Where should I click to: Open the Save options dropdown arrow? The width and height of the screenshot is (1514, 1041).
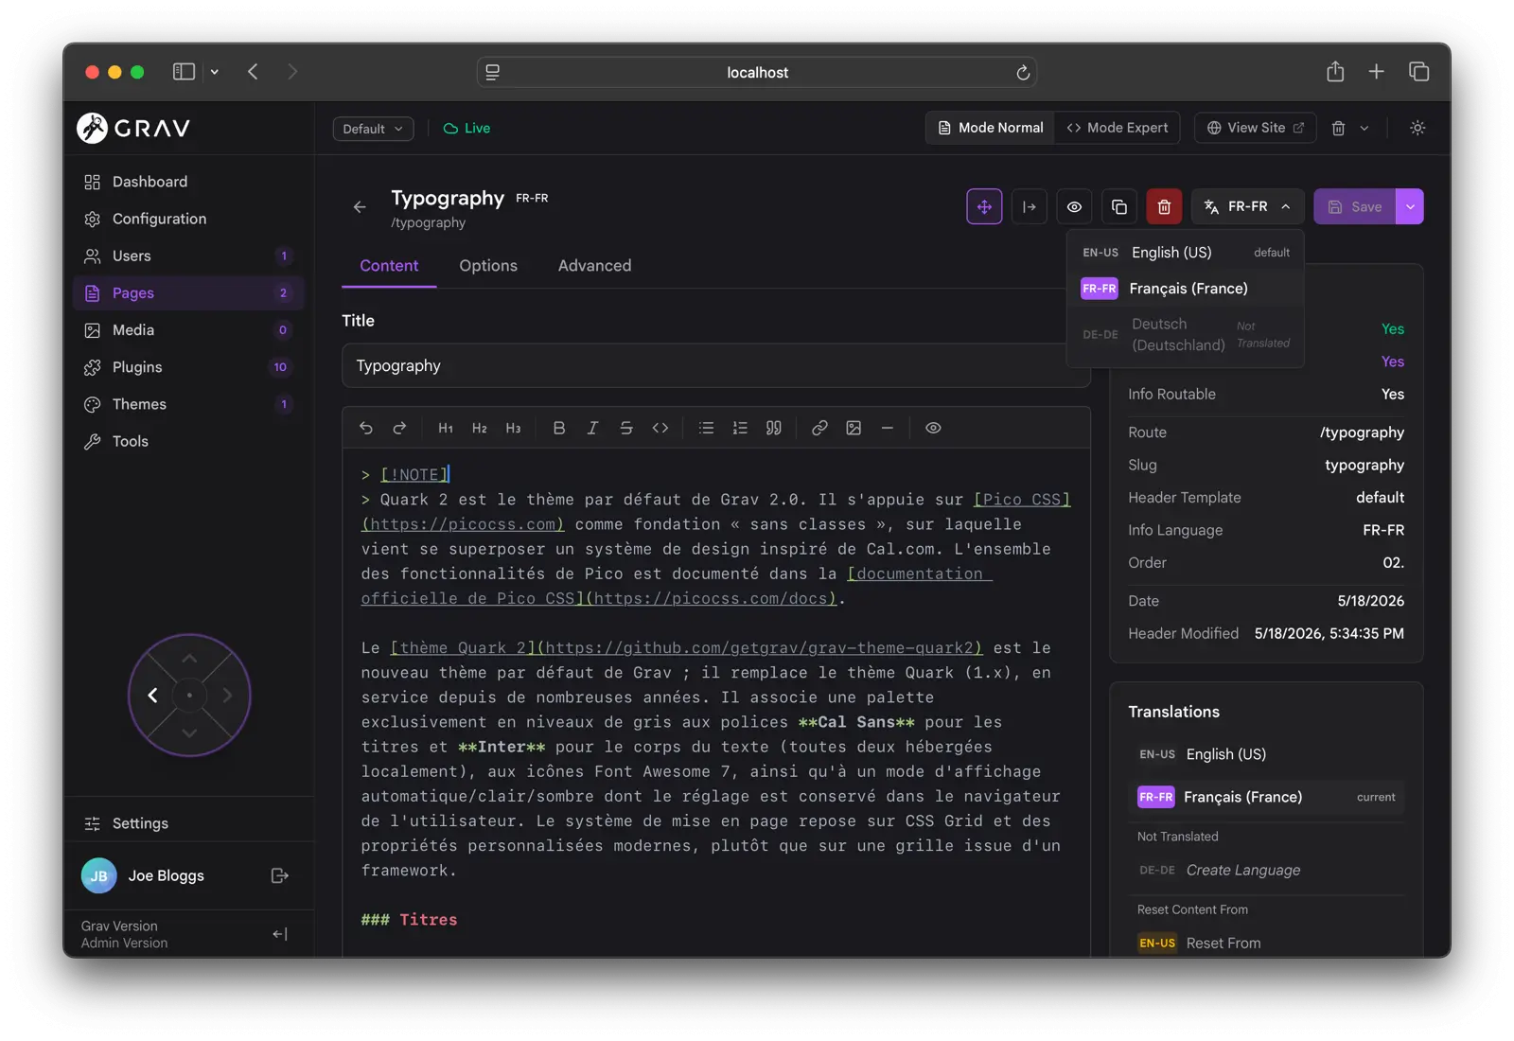click(x=1410, y=206)
